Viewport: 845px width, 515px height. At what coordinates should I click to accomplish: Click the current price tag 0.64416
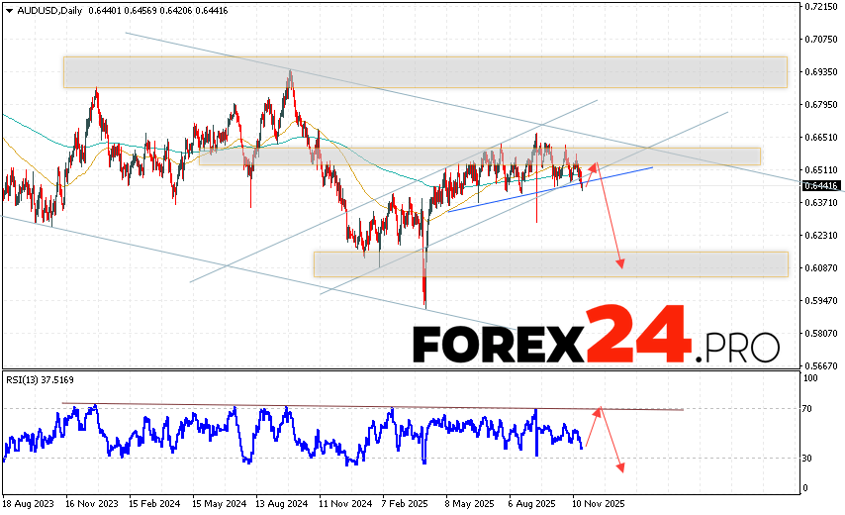(820, 185)
